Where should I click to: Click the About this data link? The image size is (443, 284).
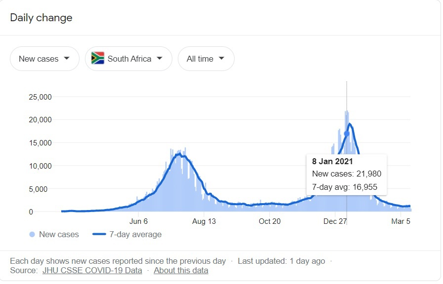[x=181, y=270]
